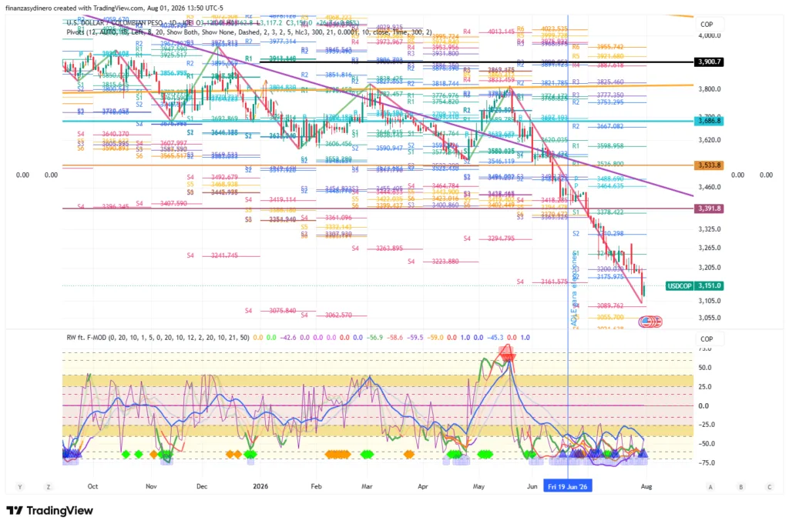Click the 50.0 value on the oscillator scale
The width and height of the screenshot is (789, 527).
[705, 368]
